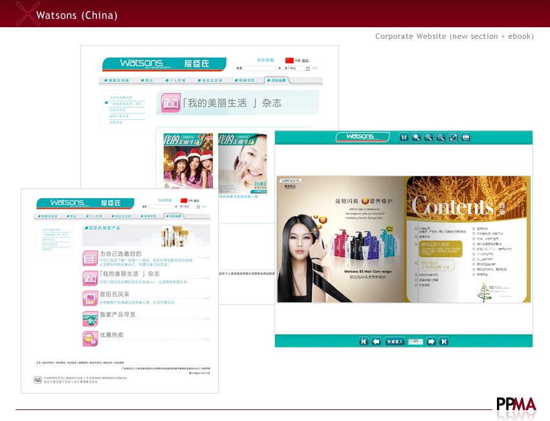The height and width of the screenshot is (421, 550).
Task: Click pink magazine icon beside 我的美丽生活 row
Action: coord(90,279)
